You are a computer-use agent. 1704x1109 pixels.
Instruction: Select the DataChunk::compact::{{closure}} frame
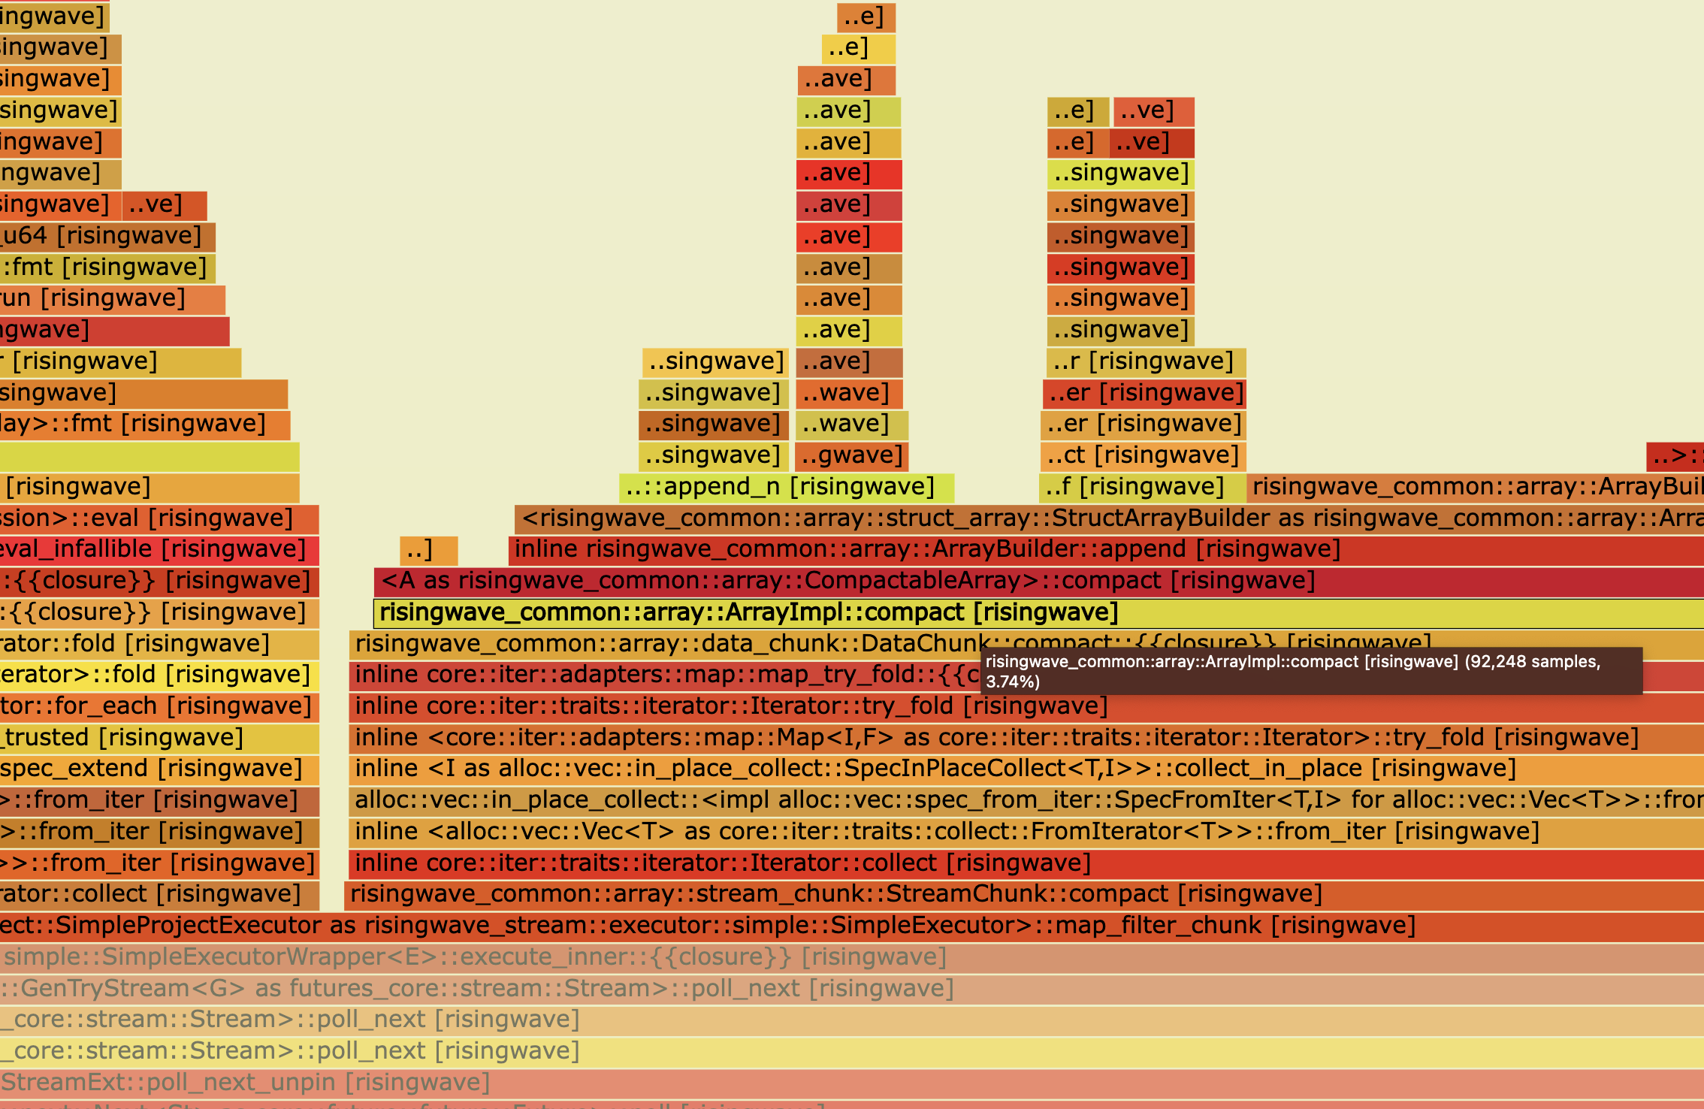751,643
